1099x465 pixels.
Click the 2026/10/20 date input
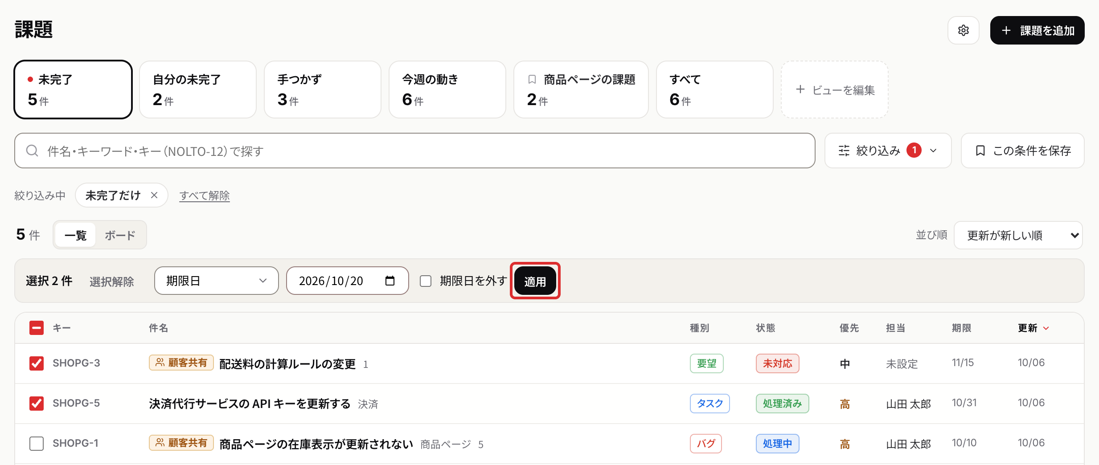[348, 281]
